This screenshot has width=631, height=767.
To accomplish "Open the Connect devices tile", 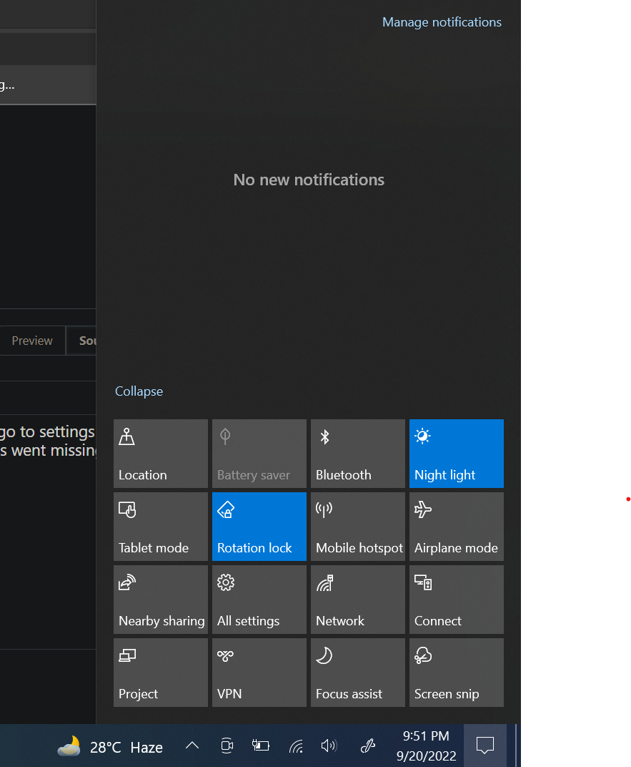I will tap(456, 600).
